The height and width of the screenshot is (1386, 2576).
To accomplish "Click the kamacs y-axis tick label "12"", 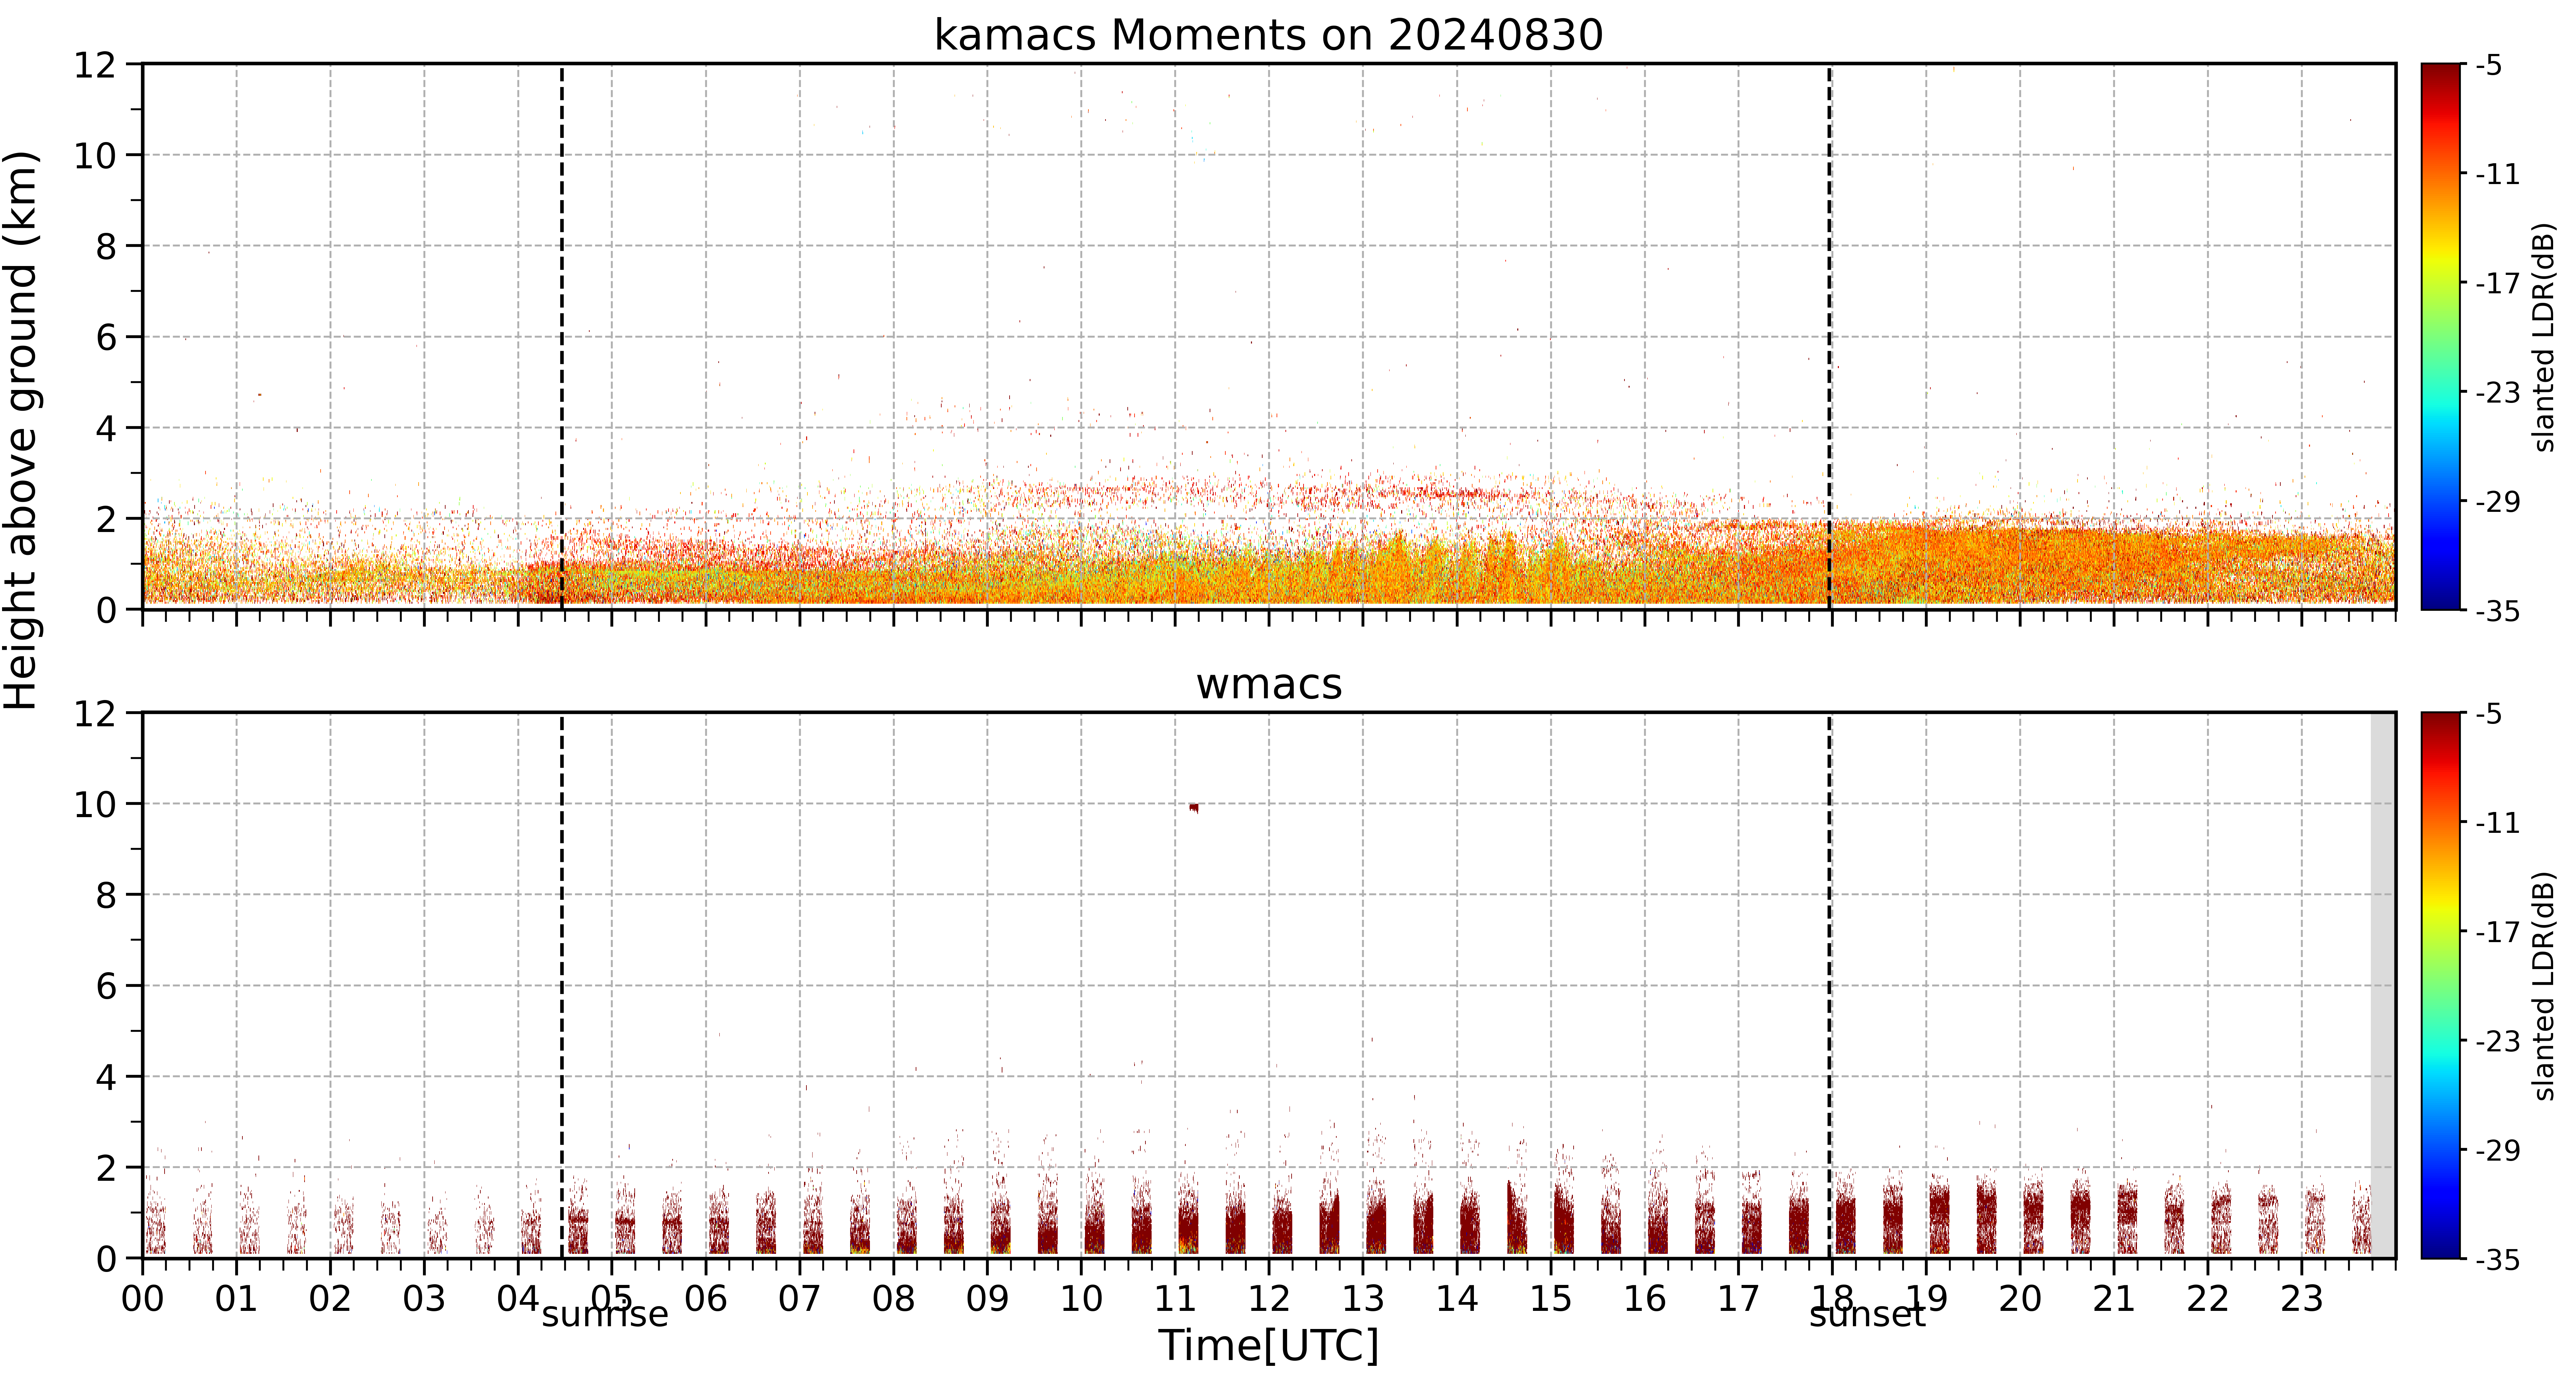I will pos(95,65).
